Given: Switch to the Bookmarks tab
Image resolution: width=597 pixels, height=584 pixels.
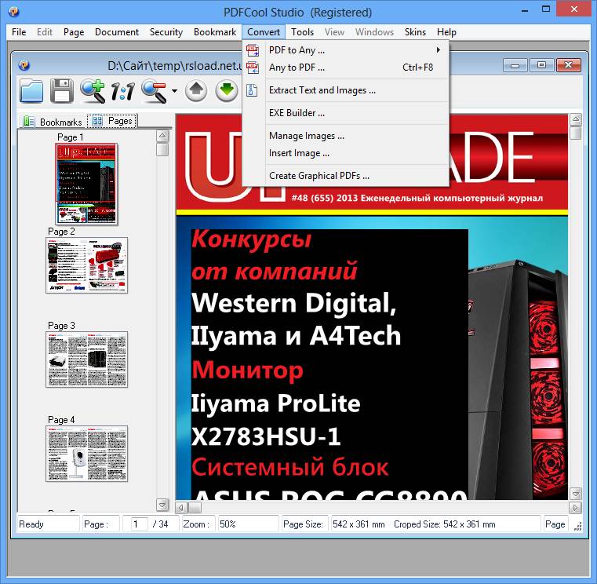Looking at the screenshot, I should pyautogui.click(x=53, y=122).
